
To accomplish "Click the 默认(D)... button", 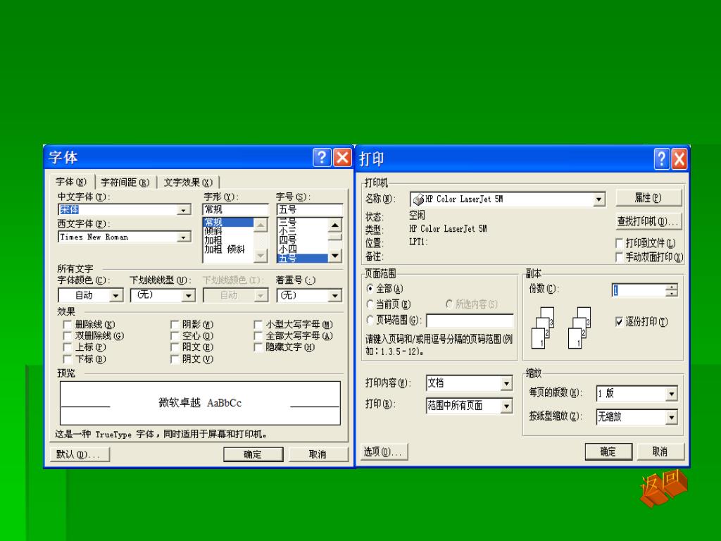I will 80,454.
